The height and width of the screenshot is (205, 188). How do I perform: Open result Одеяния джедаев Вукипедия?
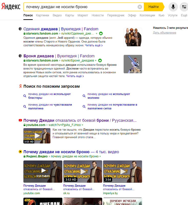61,29
